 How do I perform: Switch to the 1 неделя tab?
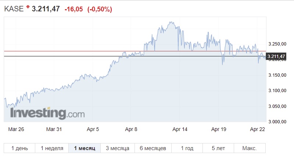(x=52, y=148)
